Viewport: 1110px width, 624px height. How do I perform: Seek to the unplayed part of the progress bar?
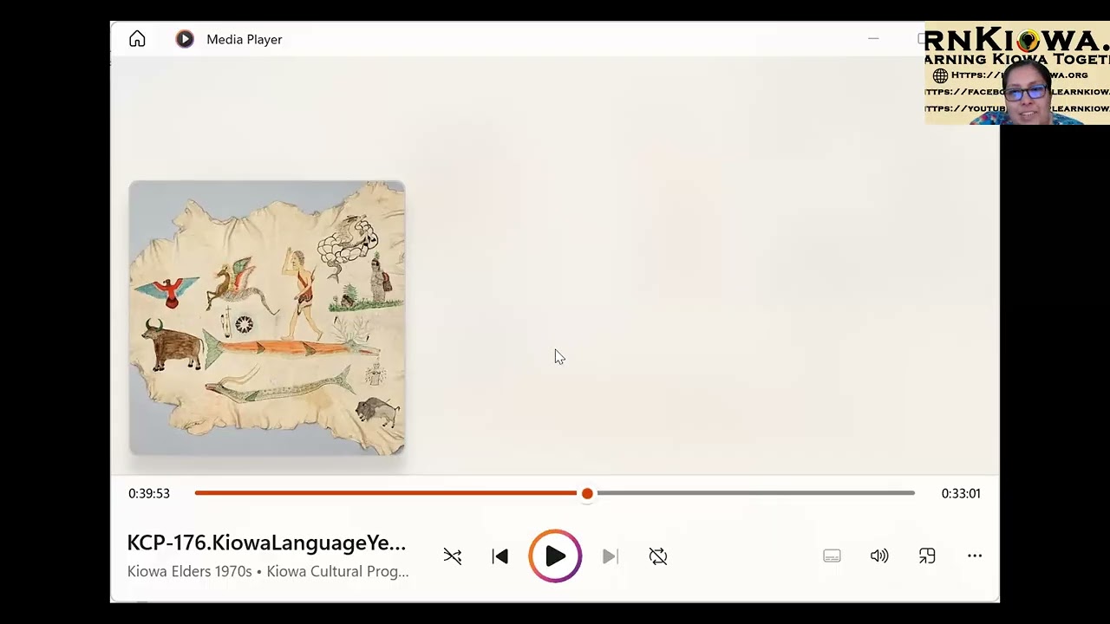pos(754,493)
